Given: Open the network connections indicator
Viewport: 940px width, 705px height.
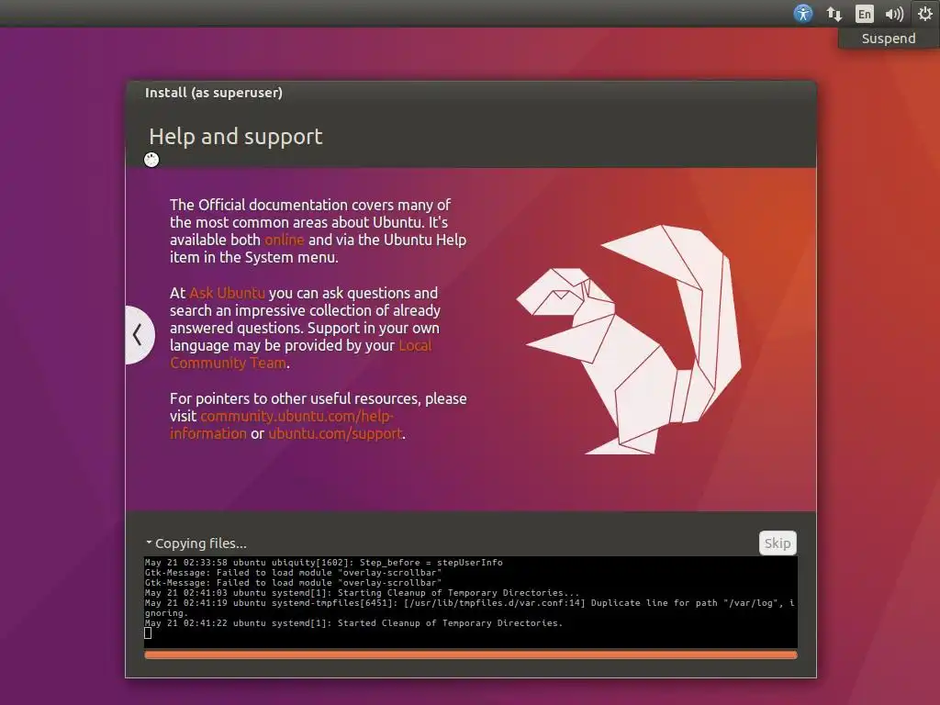Looking at the screenshot, I should (x=834, y=13).
